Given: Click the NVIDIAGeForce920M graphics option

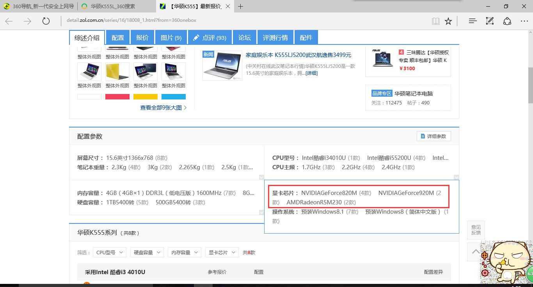Looking at the screenshot, I should coord(406,193).
